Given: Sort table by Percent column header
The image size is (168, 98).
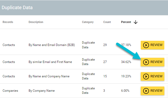Looking at the screenshot, I should [x=126, y=22].
